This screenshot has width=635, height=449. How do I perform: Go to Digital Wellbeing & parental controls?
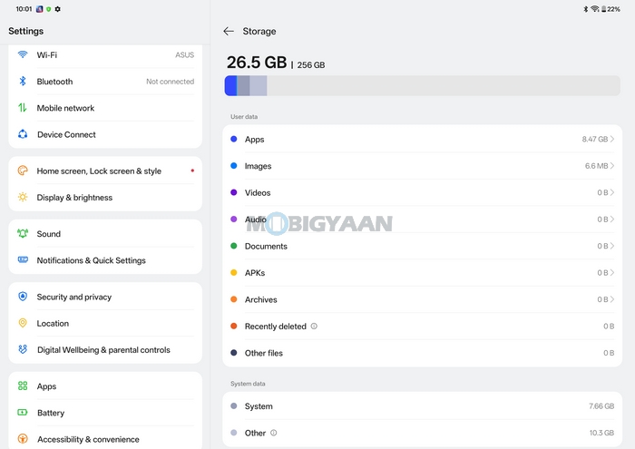coord(103,350)
